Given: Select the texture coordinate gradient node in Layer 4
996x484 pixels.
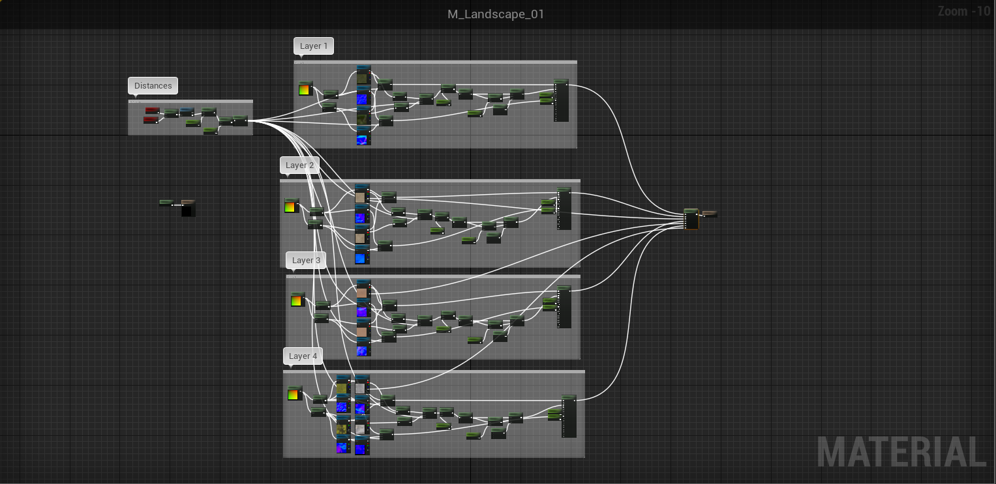Looking at the screenshot, I should pyautogui.click(x=295, y=393).
